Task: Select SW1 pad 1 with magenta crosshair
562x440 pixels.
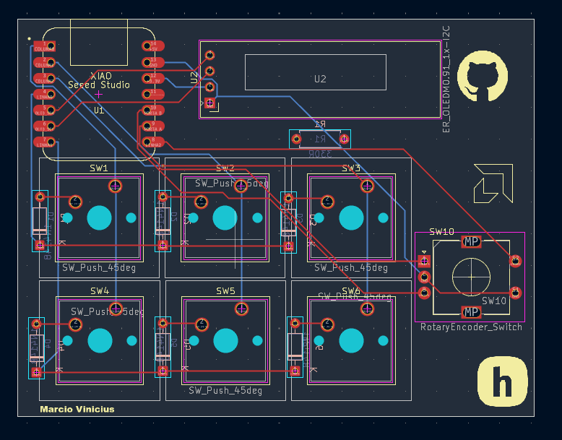Action: pyautogui.click(x=115, y=186)
